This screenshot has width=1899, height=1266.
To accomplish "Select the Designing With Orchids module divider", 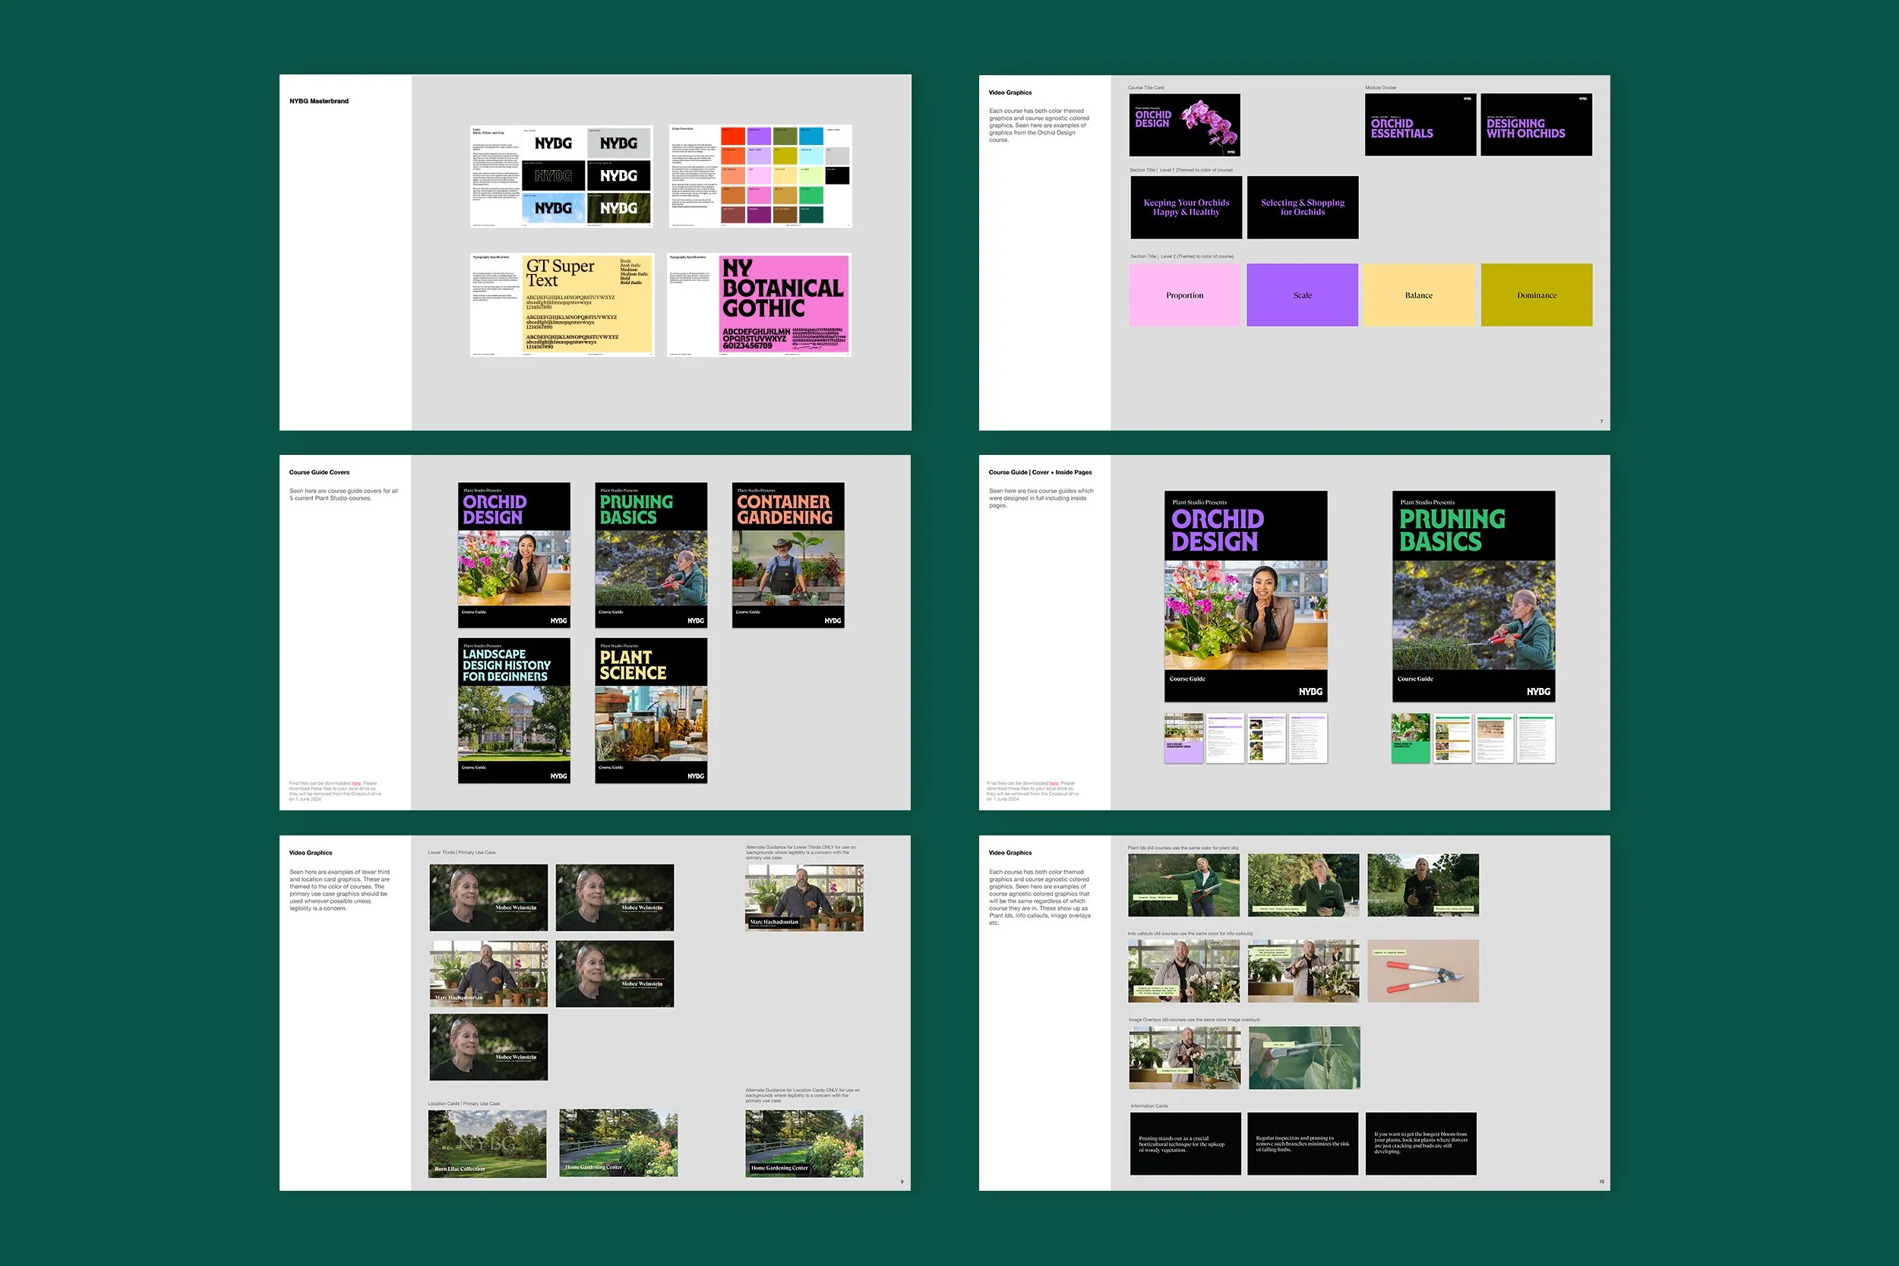I will pyautogui.click(x=1539, y=125).
